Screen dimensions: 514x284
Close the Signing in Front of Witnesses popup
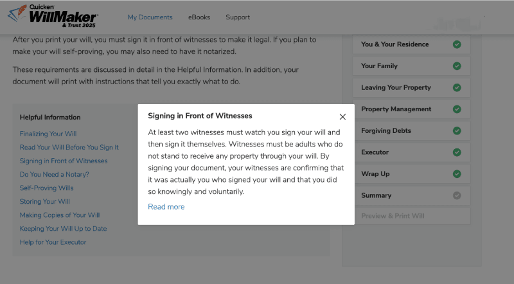[342, 117]
